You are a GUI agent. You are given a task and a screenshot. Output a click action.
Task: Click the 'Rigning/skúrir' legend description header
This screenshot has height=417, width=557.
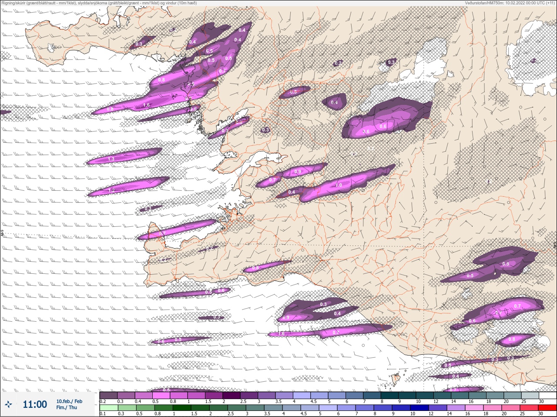(99, 3)
